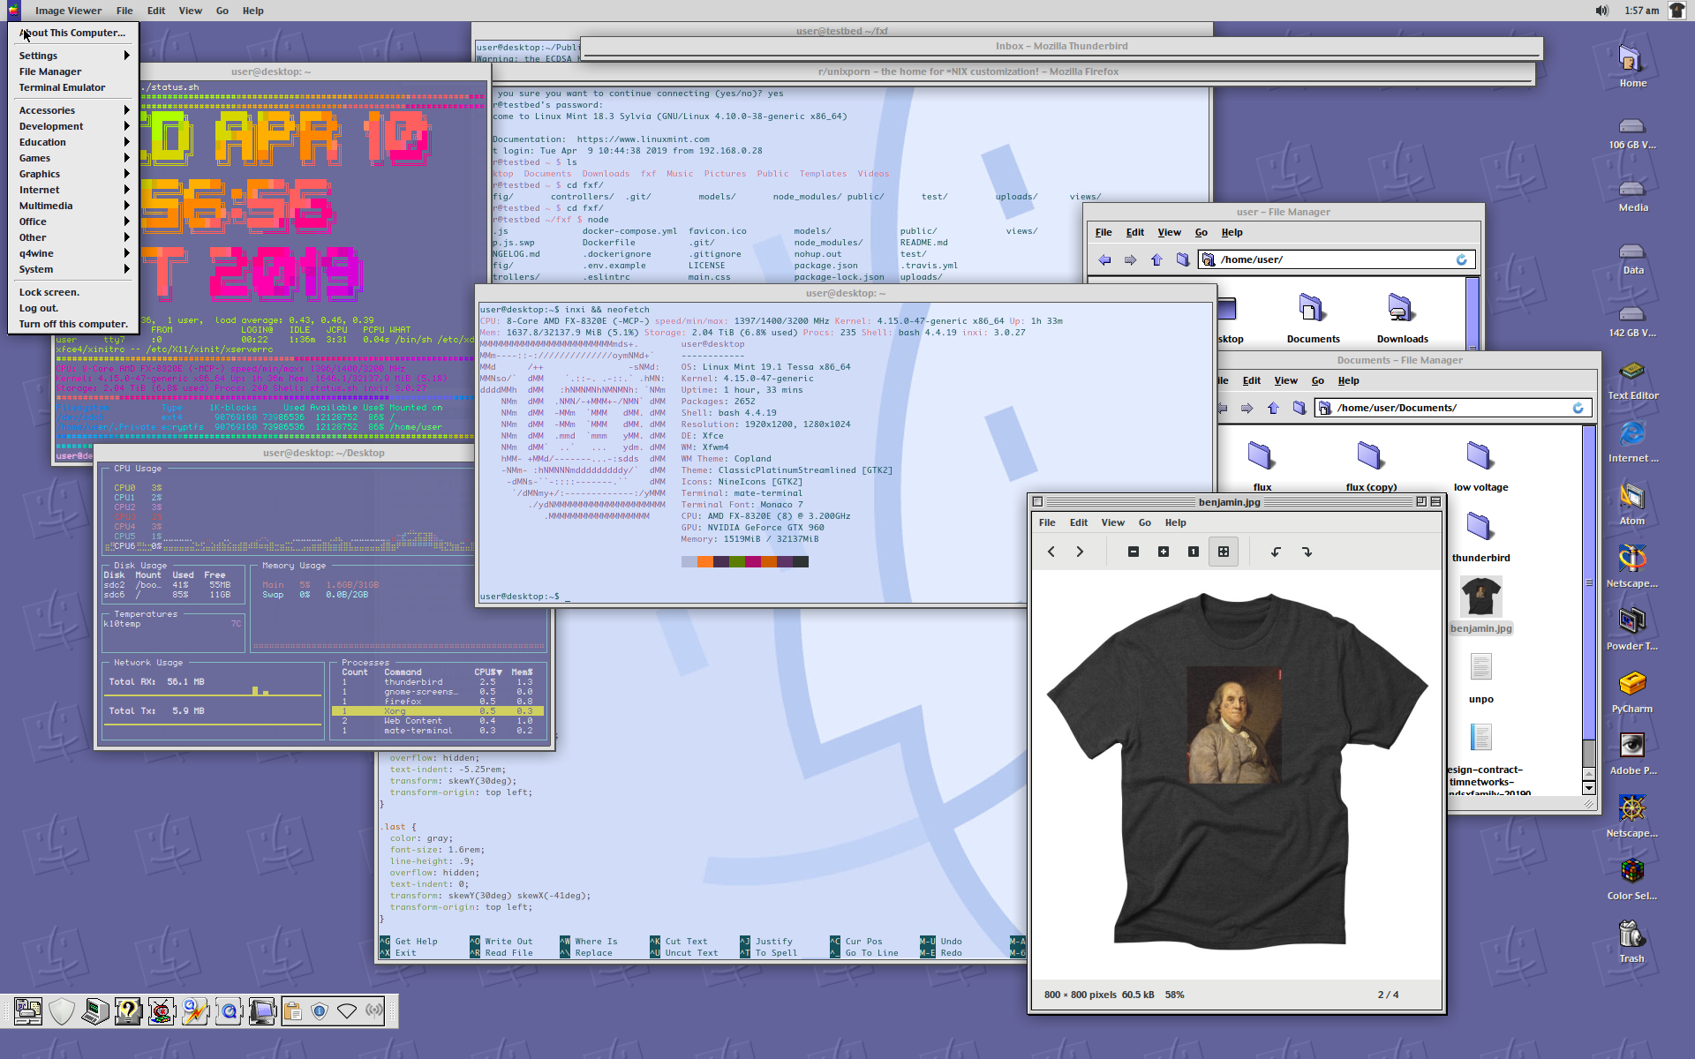The width and height of the screenshot is (1695, 1059).
Task: Go to the next image
Action: (1080, 552)
